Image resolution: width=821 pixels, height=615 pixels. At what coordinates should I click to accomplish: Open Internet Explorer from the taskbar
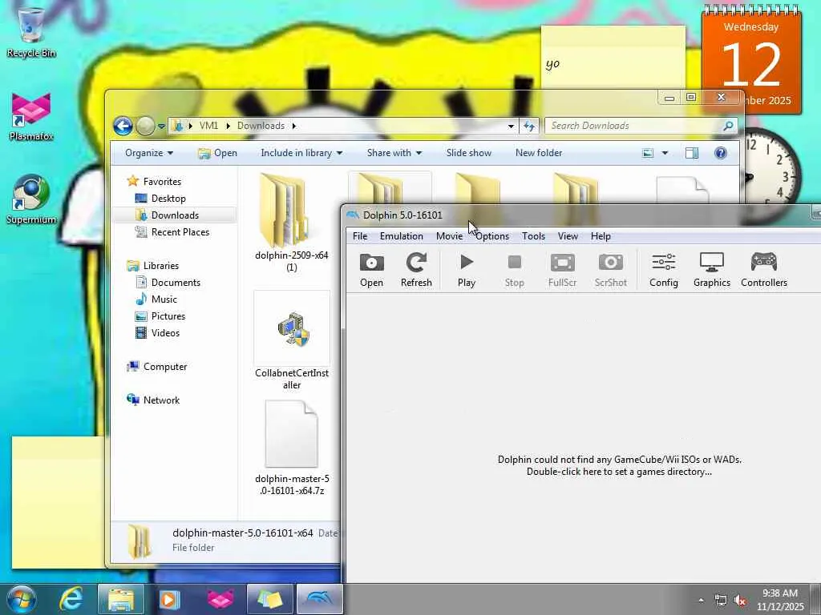coord(71,599)
